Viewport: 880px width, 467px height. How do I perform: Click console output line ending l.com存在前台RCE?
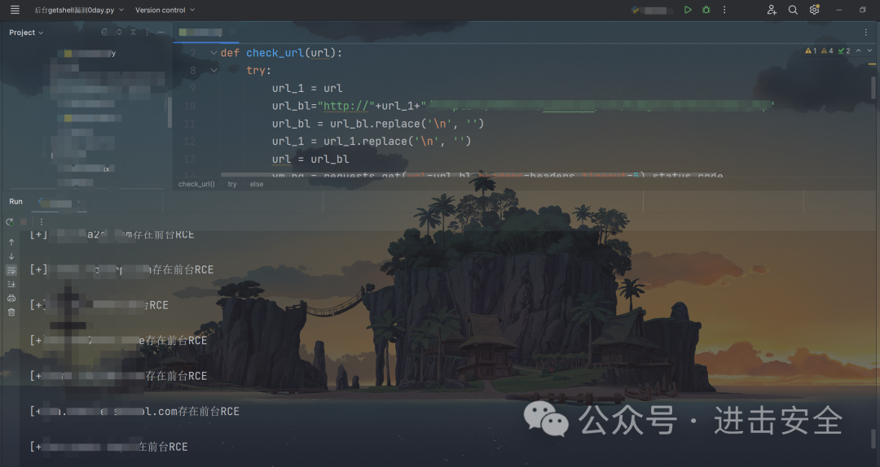click(x=134, y=412)
